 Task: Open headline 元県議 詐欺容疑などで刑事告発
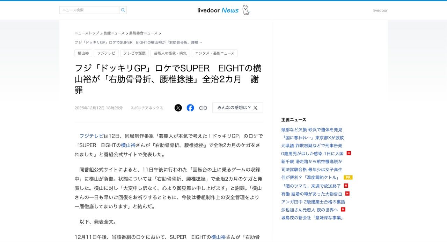312,146
